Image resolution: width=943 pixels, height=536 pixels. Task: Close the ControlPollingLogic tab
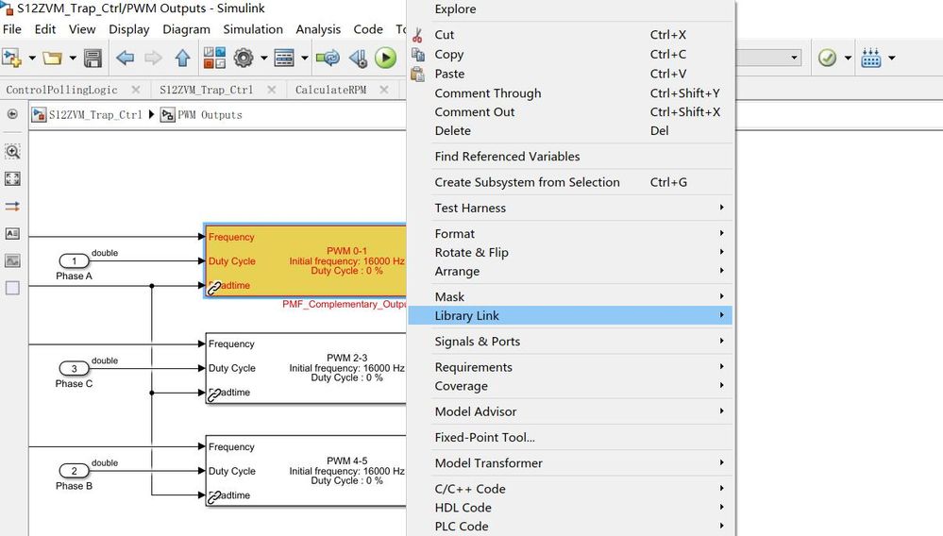pos(136,90)
